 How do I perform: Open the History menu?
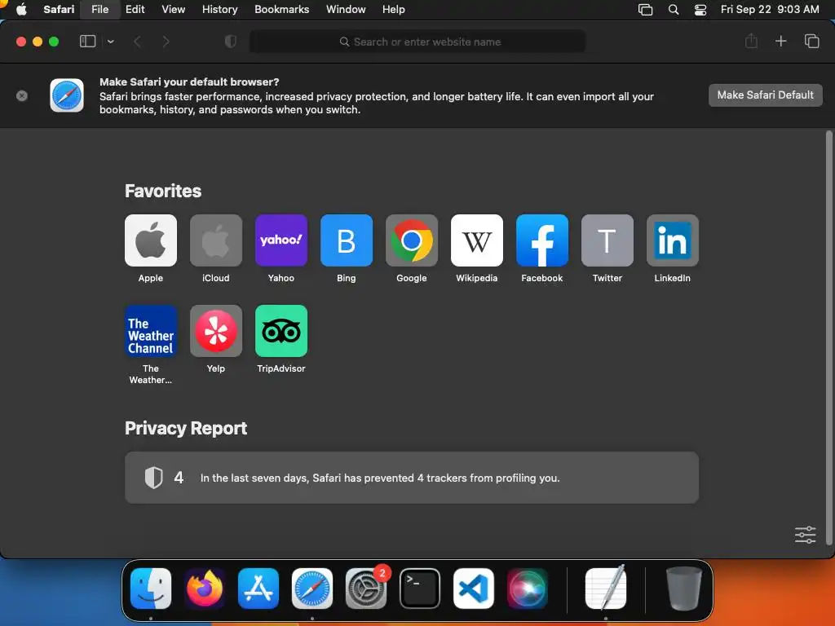[x=219, y=10]
